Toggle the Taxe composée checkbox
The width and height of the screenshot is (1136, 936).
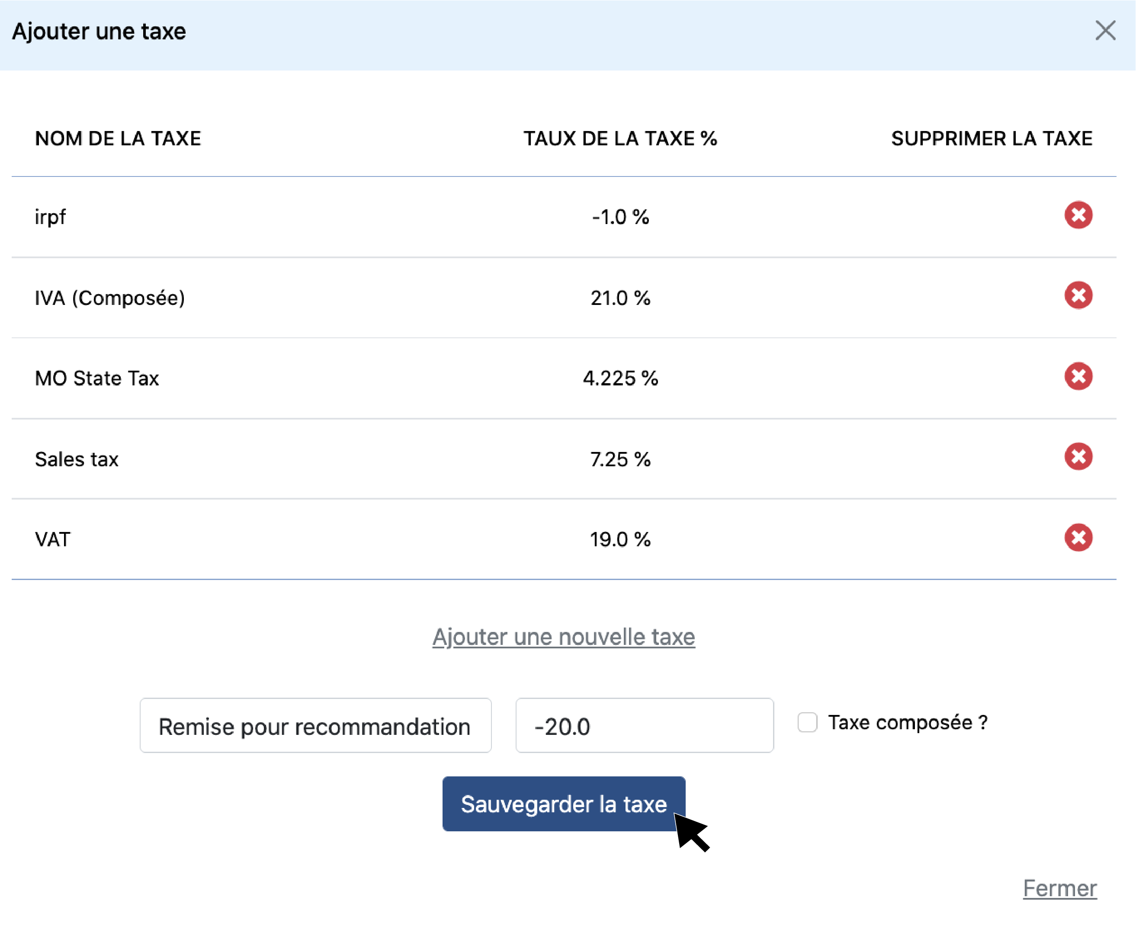tap(807, 722)
